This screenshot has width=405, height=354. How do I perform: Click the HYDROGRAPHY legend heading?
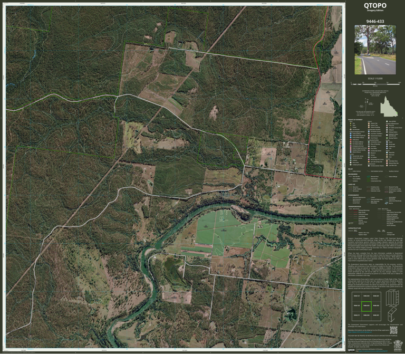353,195
